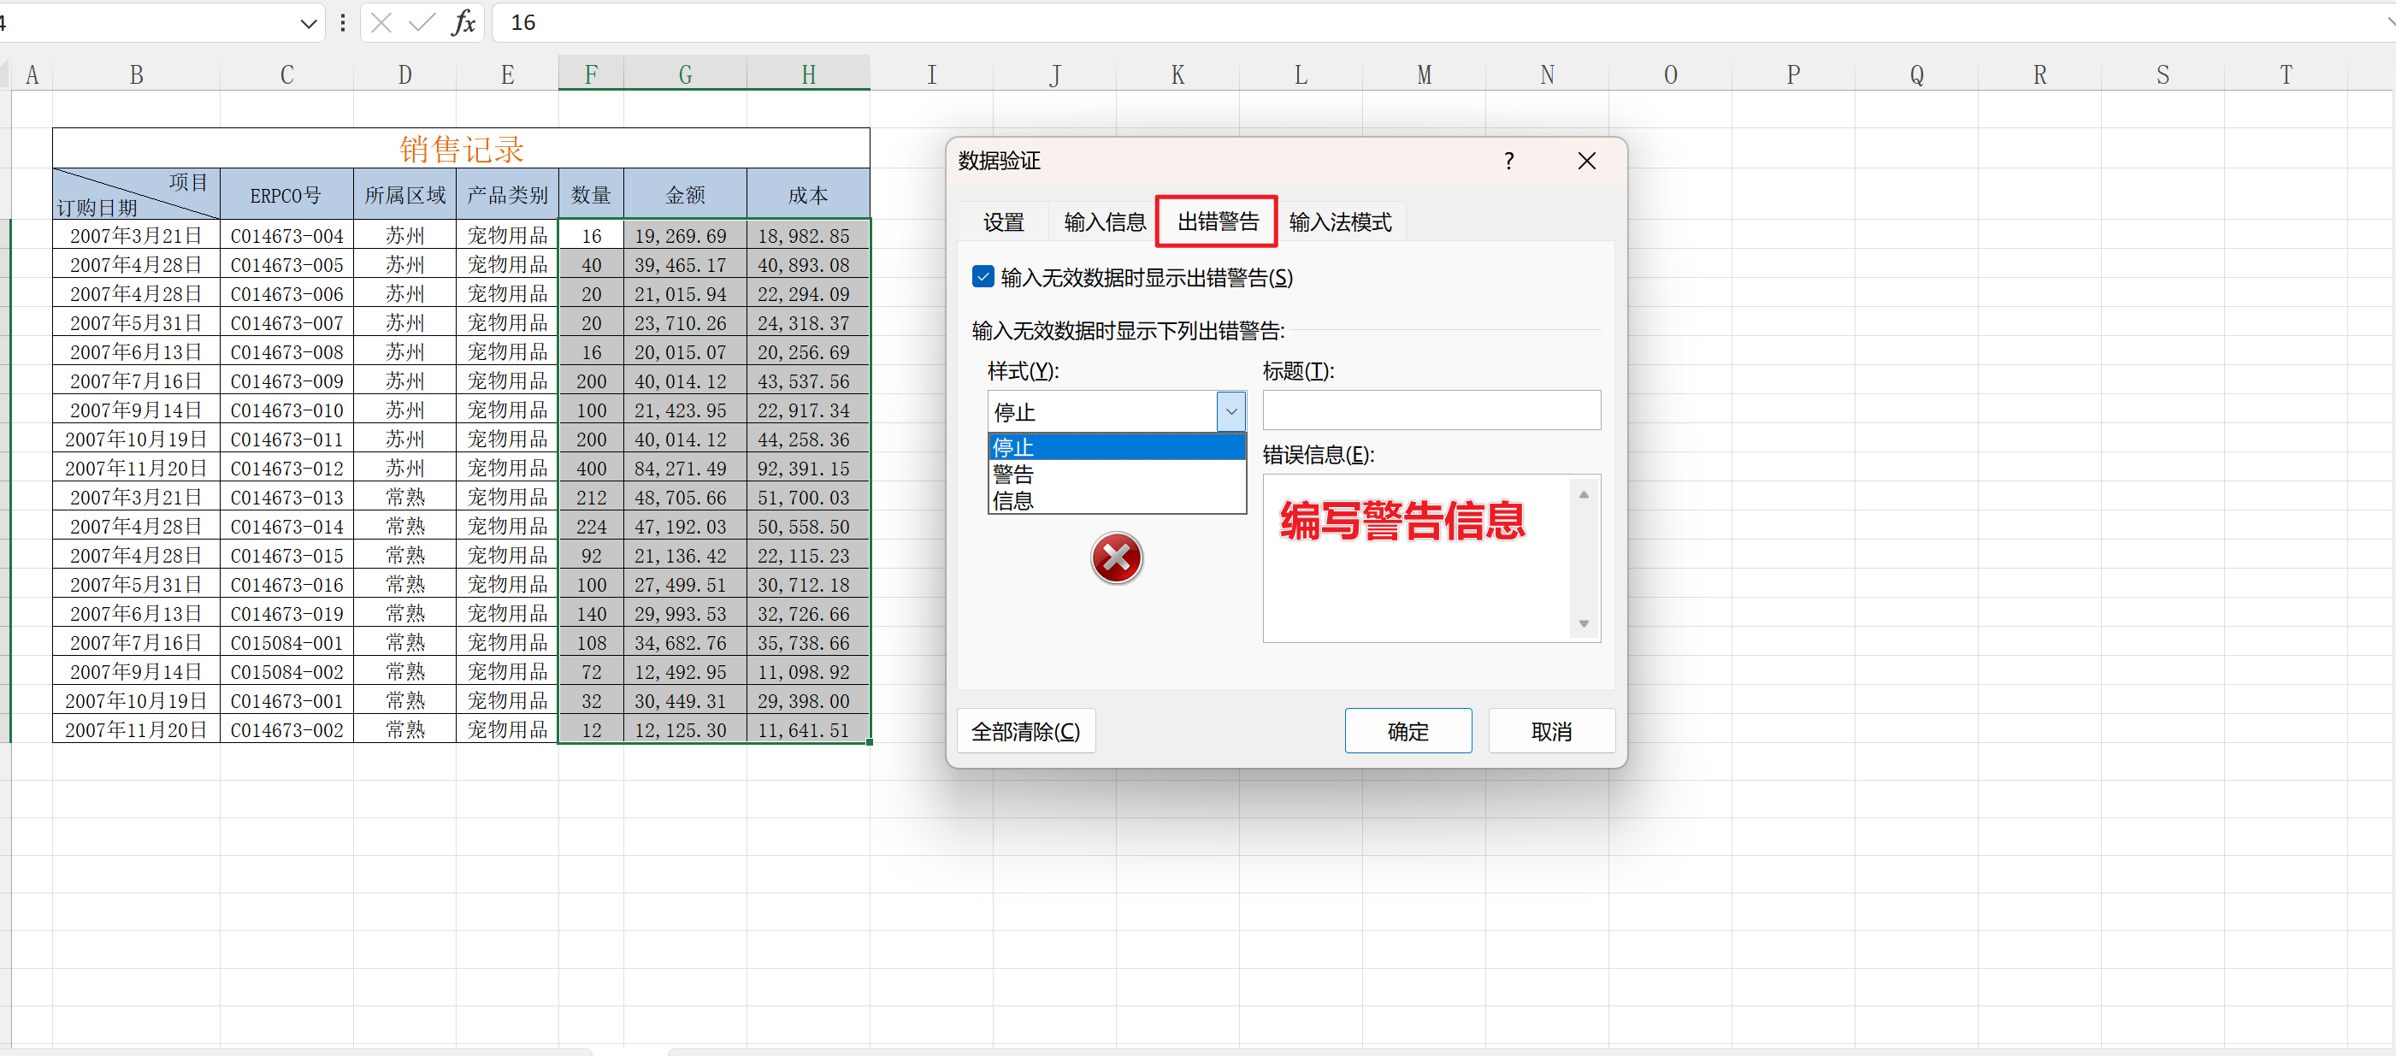
Task: Switch to the 出错警告 tab
Action: 1217,221
